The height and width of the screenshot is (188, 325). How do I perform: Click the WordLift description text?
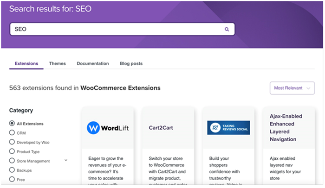[107, 171]
